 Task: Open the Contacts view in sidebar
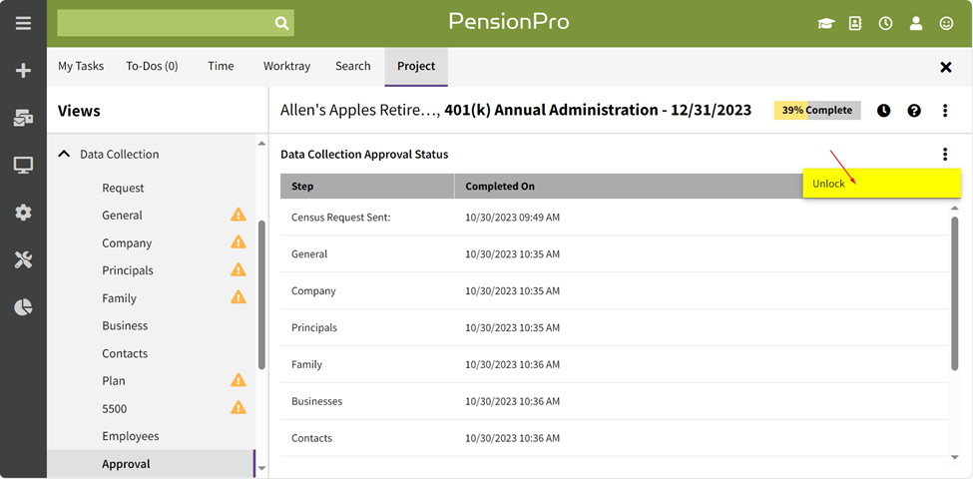click(125, 353)
